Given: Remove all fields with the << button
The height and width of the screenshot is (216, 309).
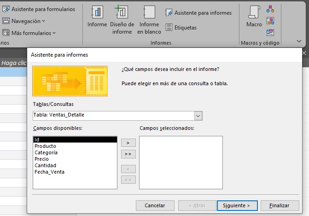Looking at the screenshot, I should 128,180.
